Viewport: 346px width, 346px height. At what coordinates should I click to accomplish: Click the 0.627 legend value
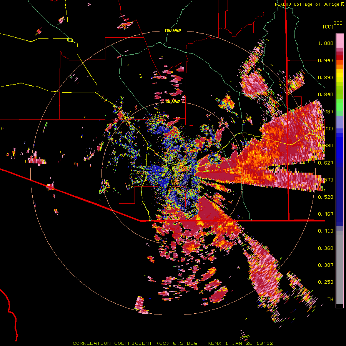tap(326, 163)
